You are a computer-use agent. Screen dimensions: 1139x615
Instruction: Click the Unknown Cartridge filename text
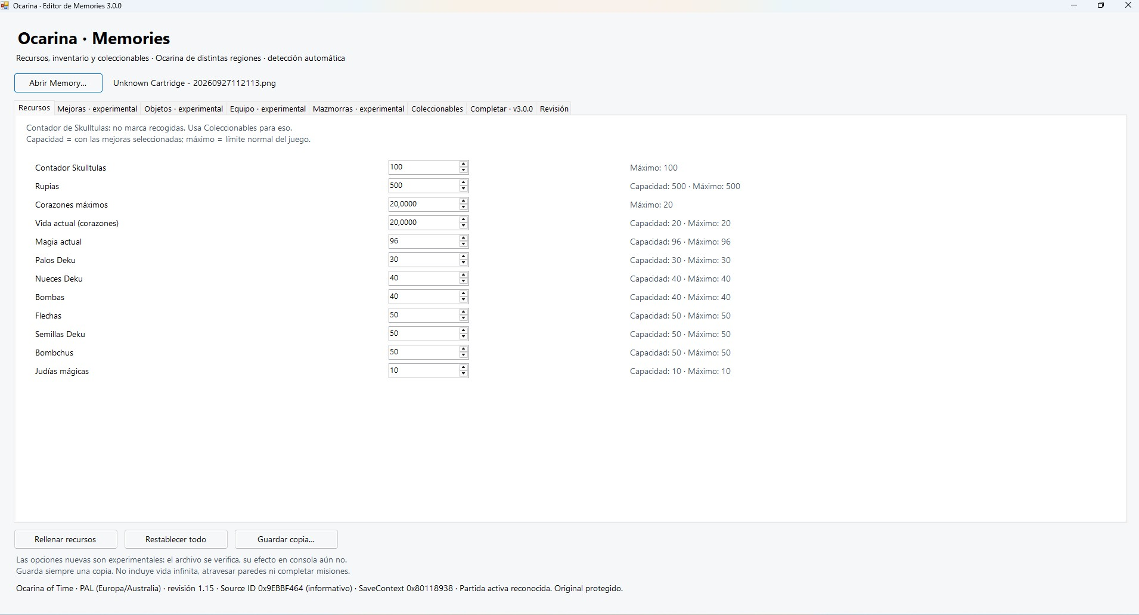[x=194, y=83]
